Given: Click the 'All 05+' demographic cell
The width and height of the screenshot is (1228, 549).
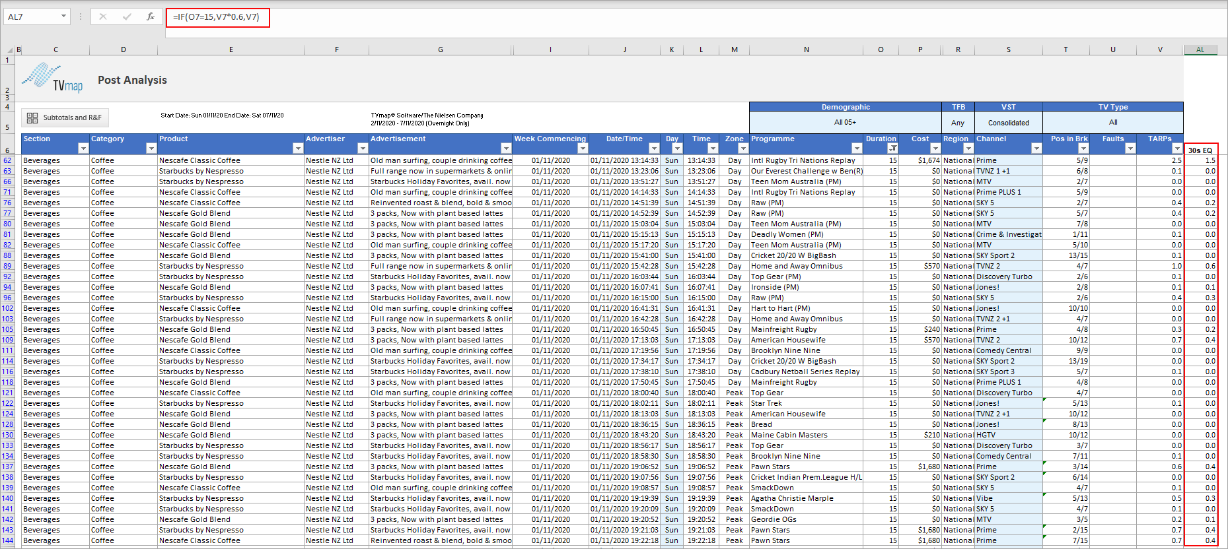Looking at the screenshot, I should coord(845,122).
